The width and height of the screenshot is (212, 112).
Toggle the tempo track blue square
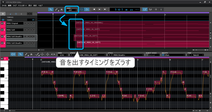[x=3, y=20]
